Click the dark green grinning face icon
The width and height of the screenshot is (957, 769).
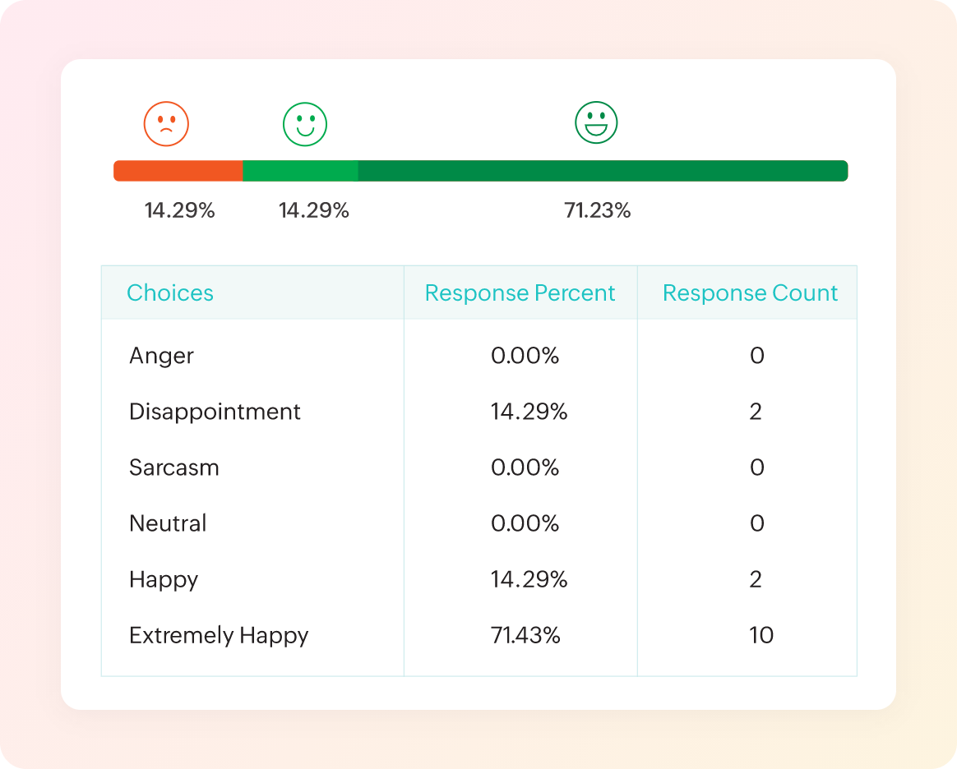(596, 123)
